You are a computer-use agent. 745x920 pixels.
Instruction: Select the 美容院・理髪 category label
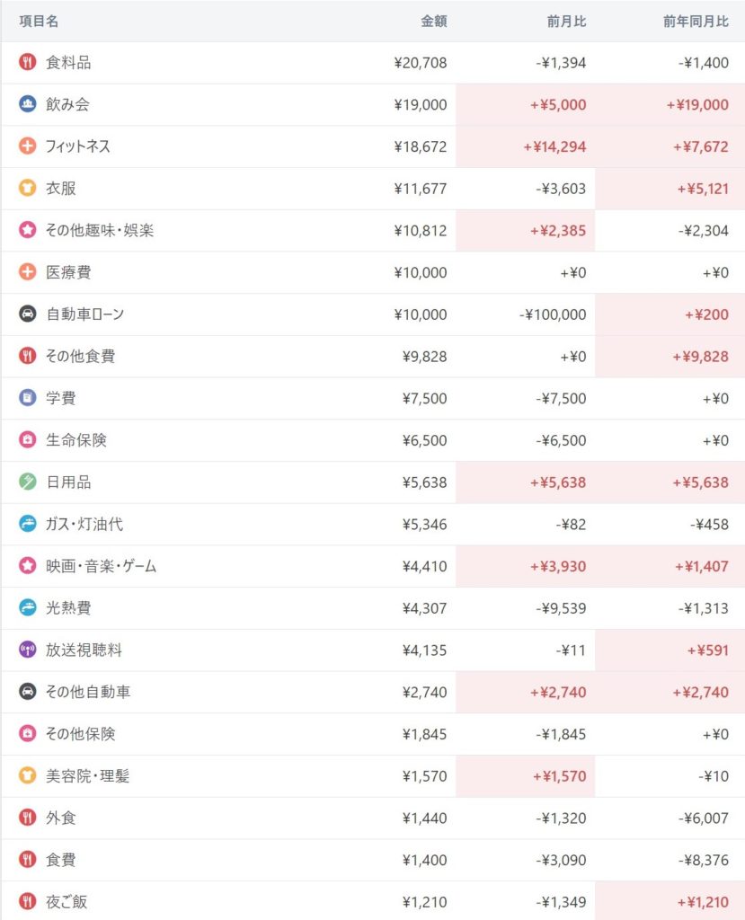88,775
